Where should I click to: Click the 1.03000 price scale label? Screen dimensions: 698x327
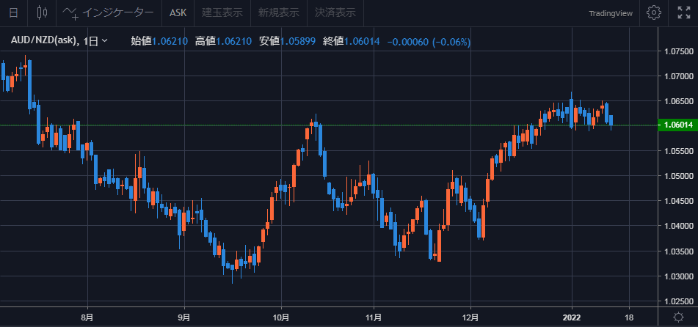[x=678, y=276]
